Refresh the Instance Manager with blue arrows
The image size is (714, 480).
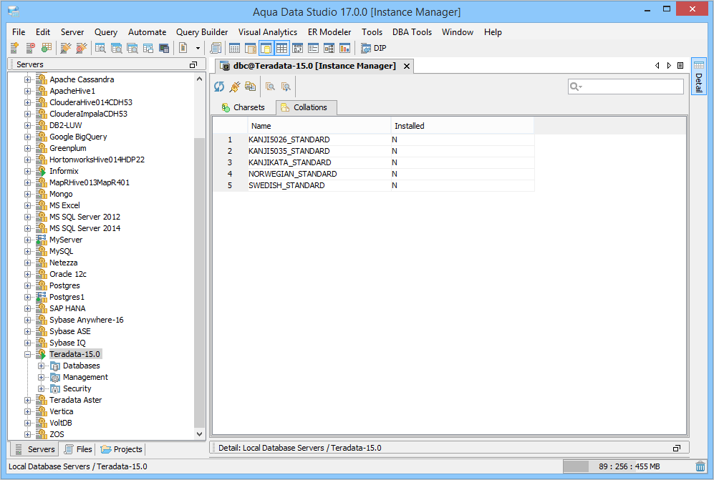coord(219,87)
